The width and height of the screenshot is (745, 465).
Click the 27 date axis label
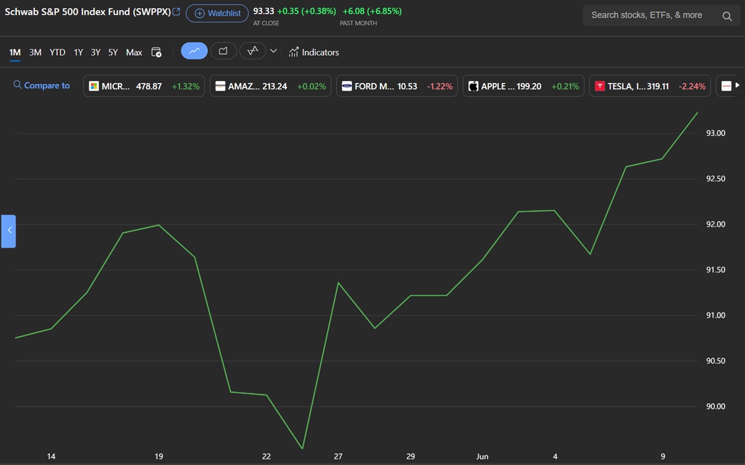click(338, 456)
